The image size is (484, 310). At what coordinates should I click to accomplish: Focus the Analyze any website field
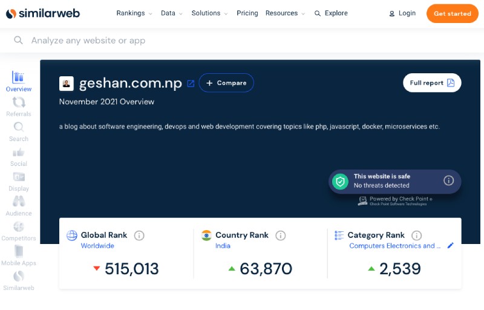[242, 41]
